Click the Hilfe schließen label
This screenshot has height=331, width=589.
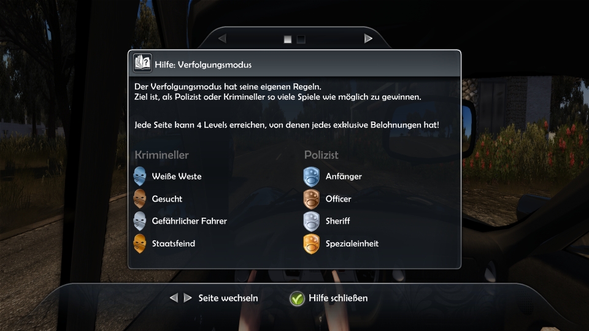[338, 298]
